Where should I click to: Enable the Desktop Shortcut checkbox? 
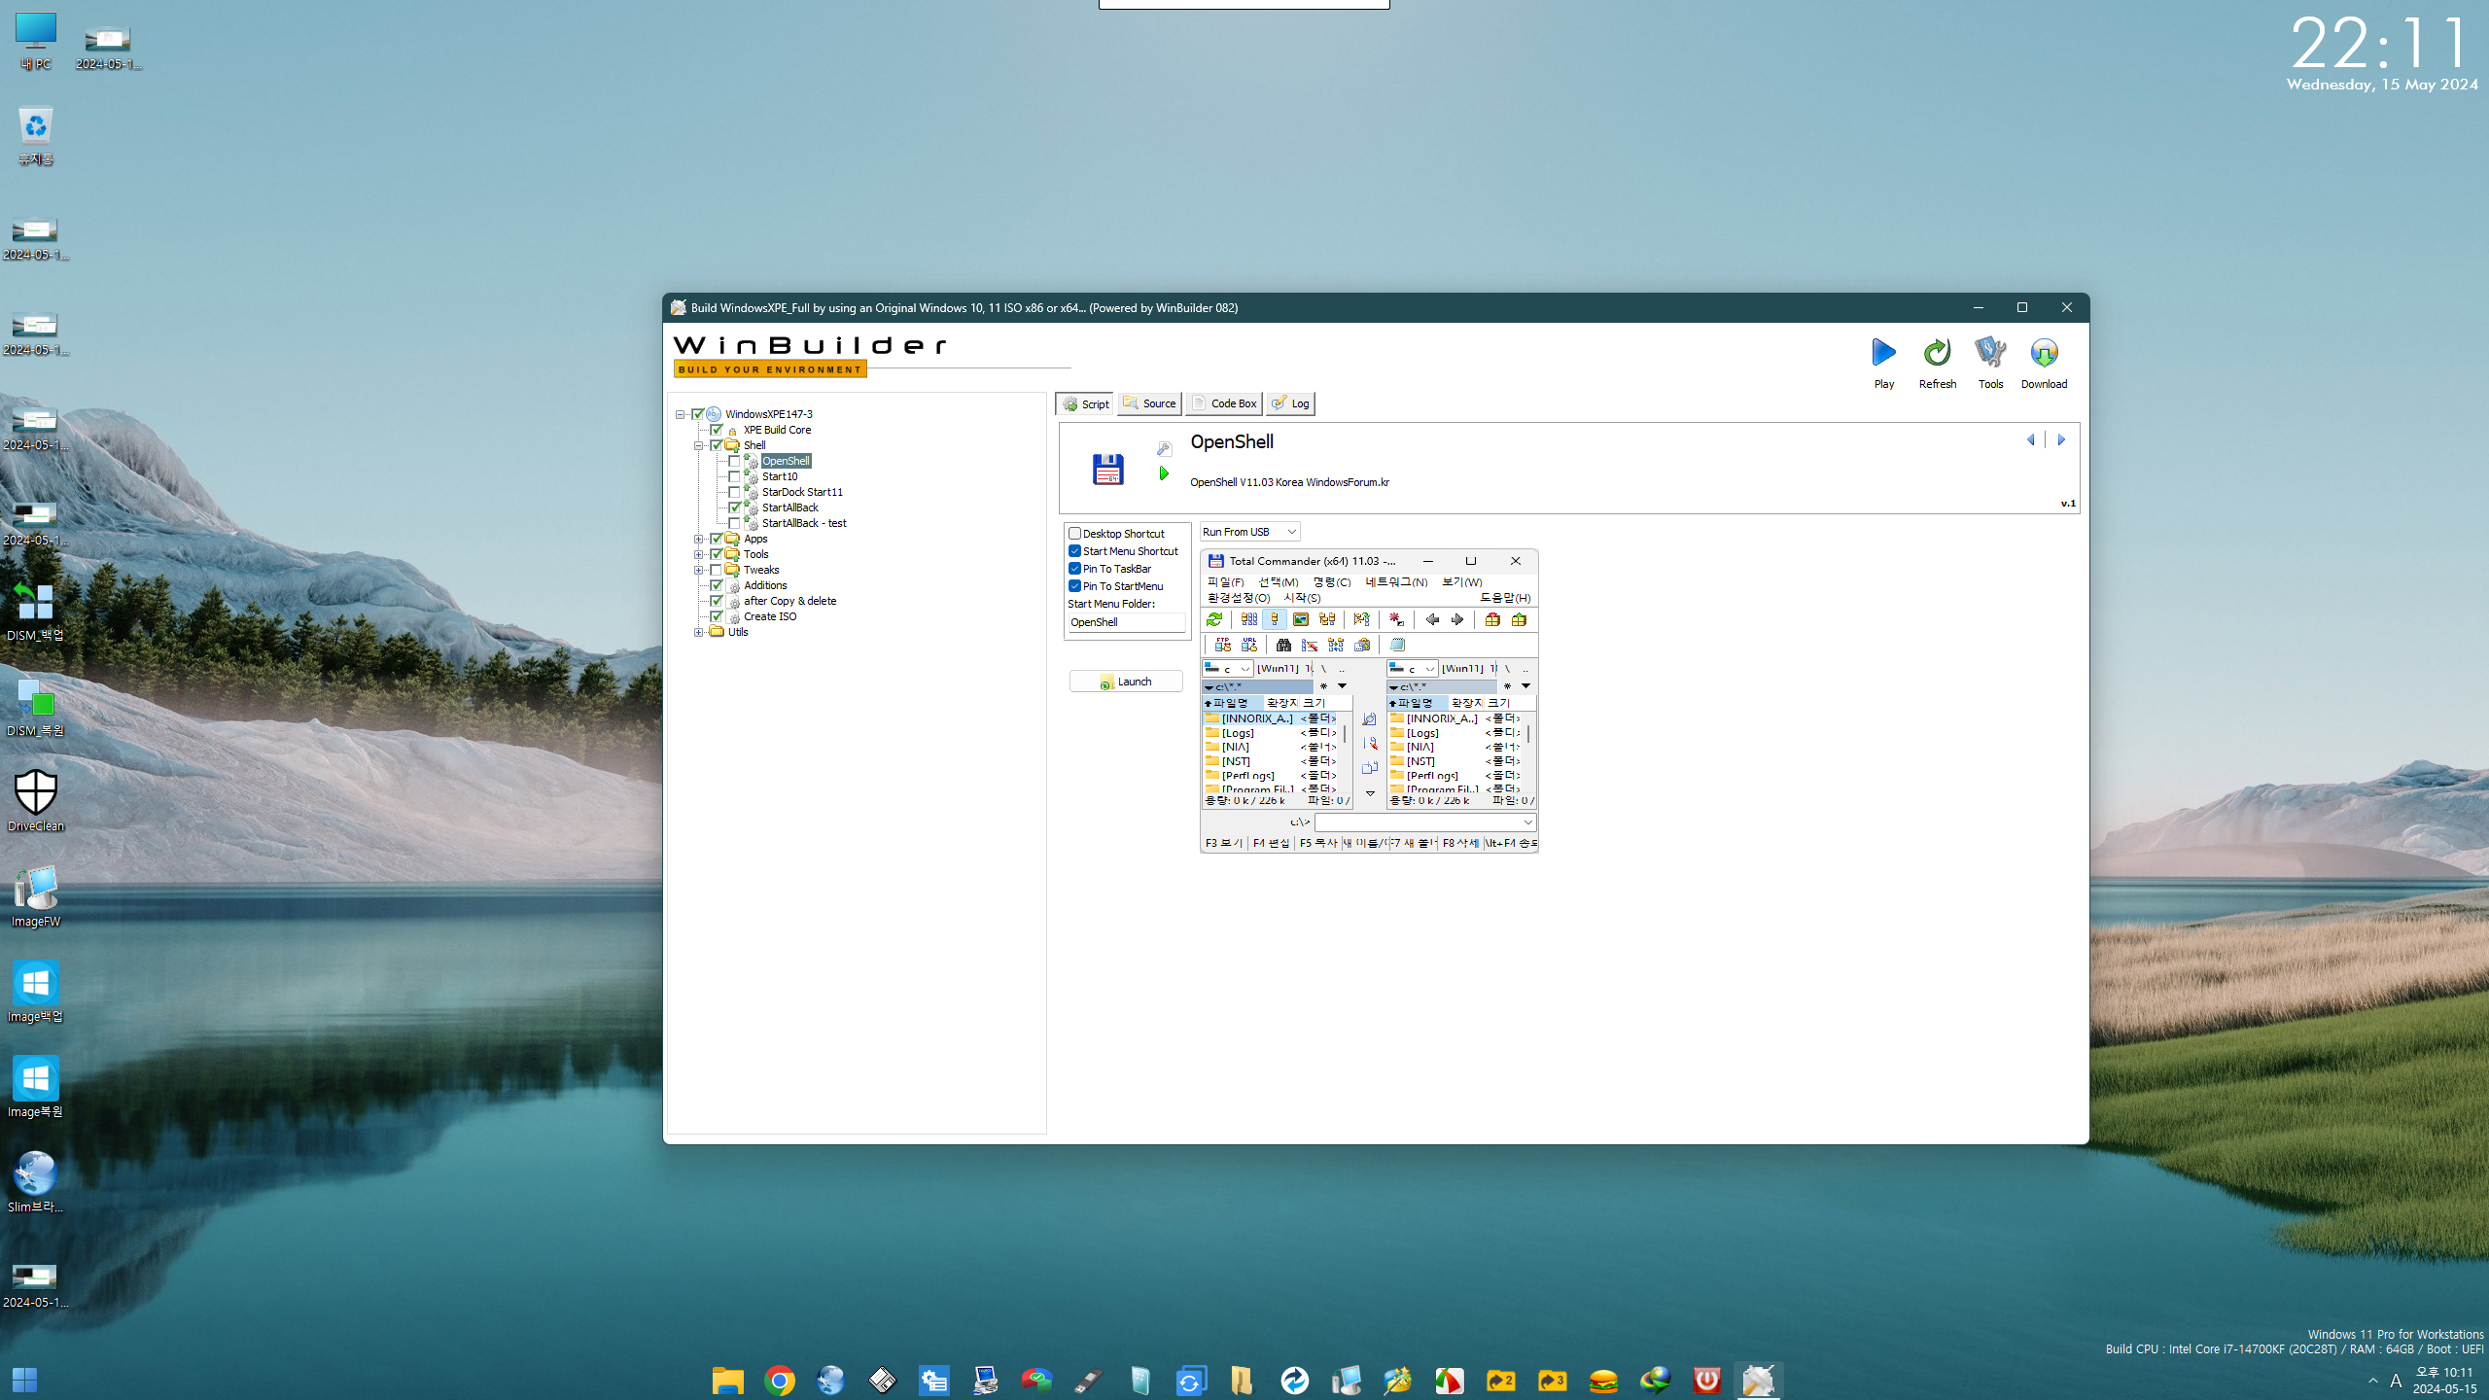pos(1075,534)
